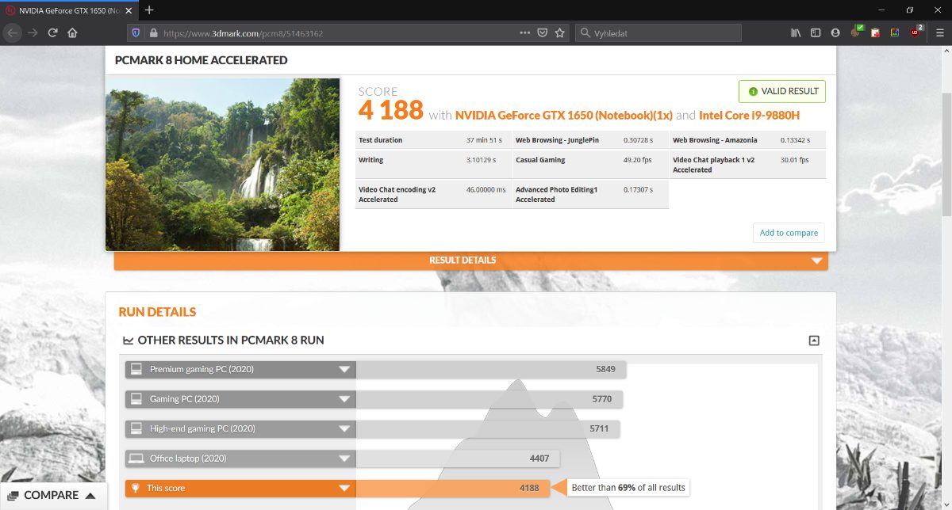This screenshot has height=510, width=952.
Task: Open a new browser tab
Action: tap(149, 10)
